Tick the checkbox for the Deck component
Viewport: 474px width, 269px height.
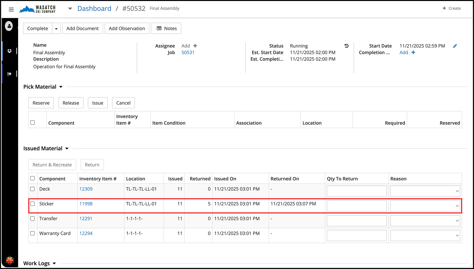pyautogui.click(x=32, y=189)
